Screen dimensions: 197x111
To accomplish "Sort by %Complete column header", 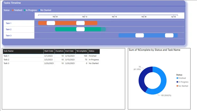I will 82,51.
